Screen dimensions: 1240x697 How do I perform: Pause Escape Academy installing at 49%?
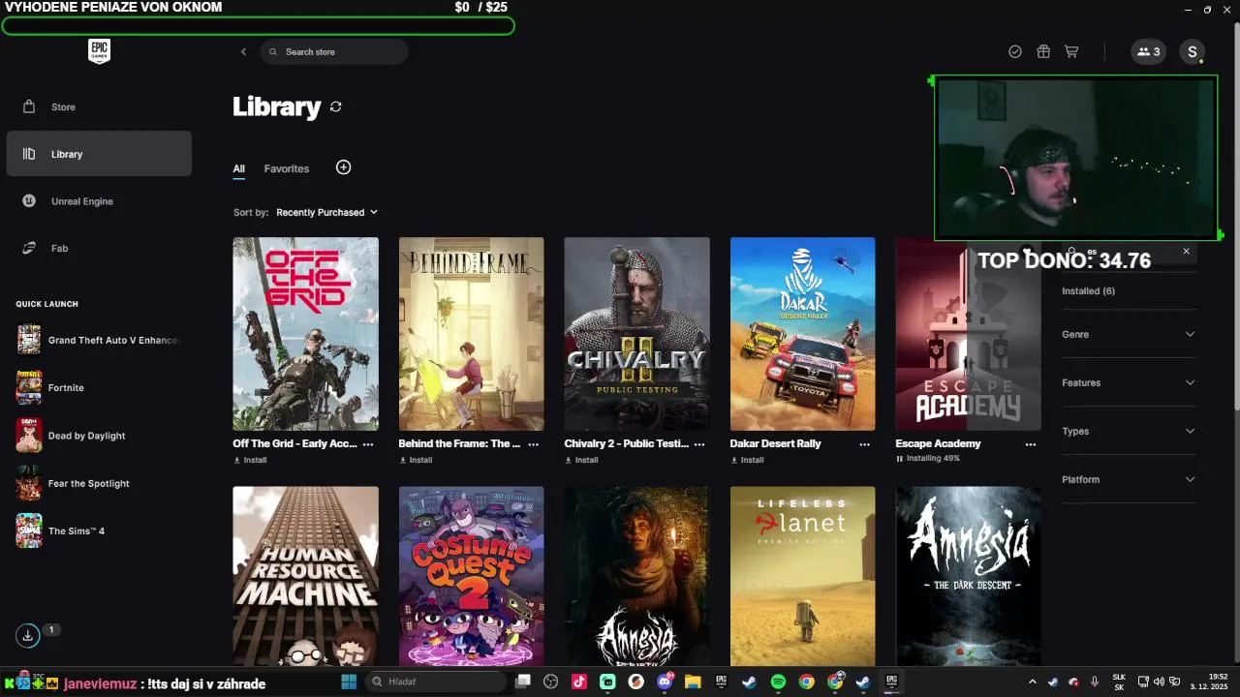[x=899, y=459]
